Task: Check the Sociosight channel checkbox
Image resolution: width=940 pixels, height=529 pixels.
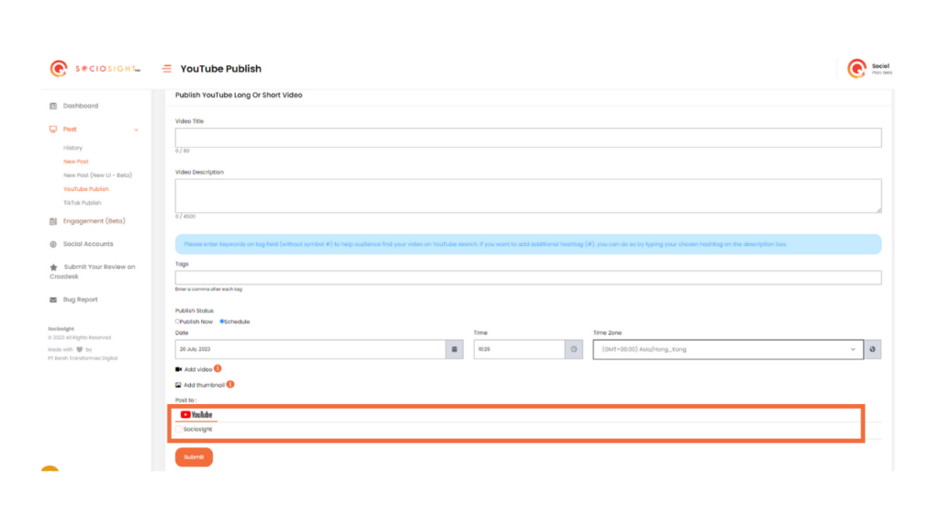Action: [x=179, y=430]
